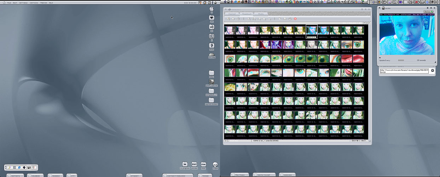Open the Webcam menu
Screen dimensions: 440x177
(44, 2)
